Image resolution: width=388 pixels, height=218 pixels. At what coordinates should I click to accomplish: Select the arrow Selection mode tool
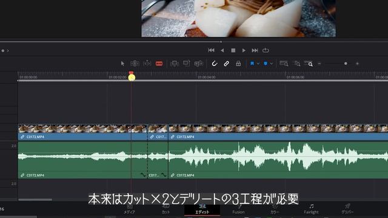122,64
